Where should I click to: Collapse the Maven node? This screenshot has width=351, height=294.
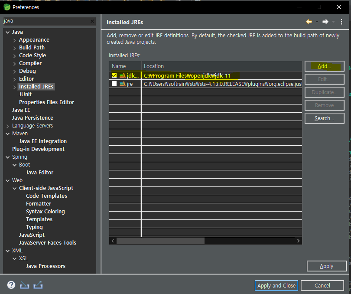[8, 134]
